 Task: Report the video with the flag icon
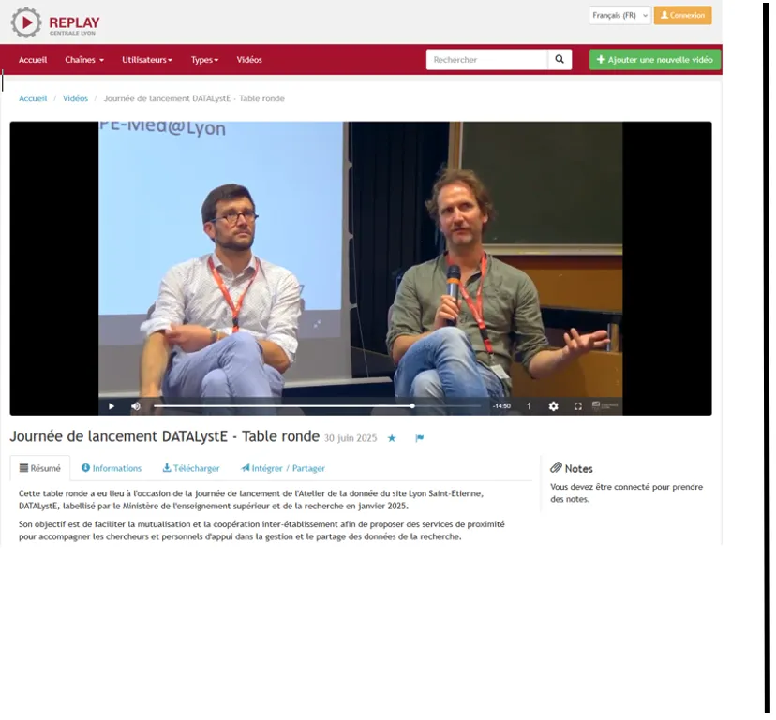coord(420,438)
